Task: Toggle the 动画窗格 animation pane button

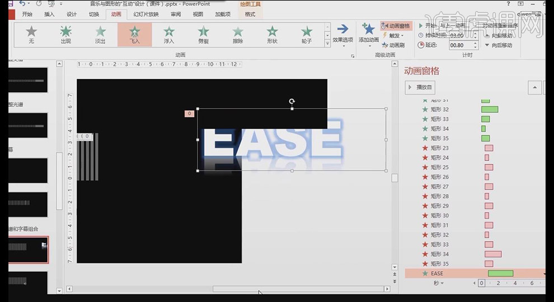Action: (x=395, y=26)
